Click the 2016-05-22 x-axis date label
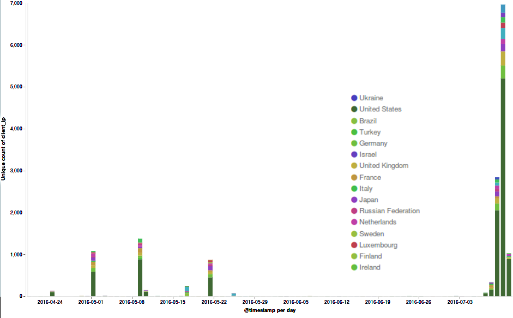The width and height of the screenshot is (513, 318). point(214,301)
